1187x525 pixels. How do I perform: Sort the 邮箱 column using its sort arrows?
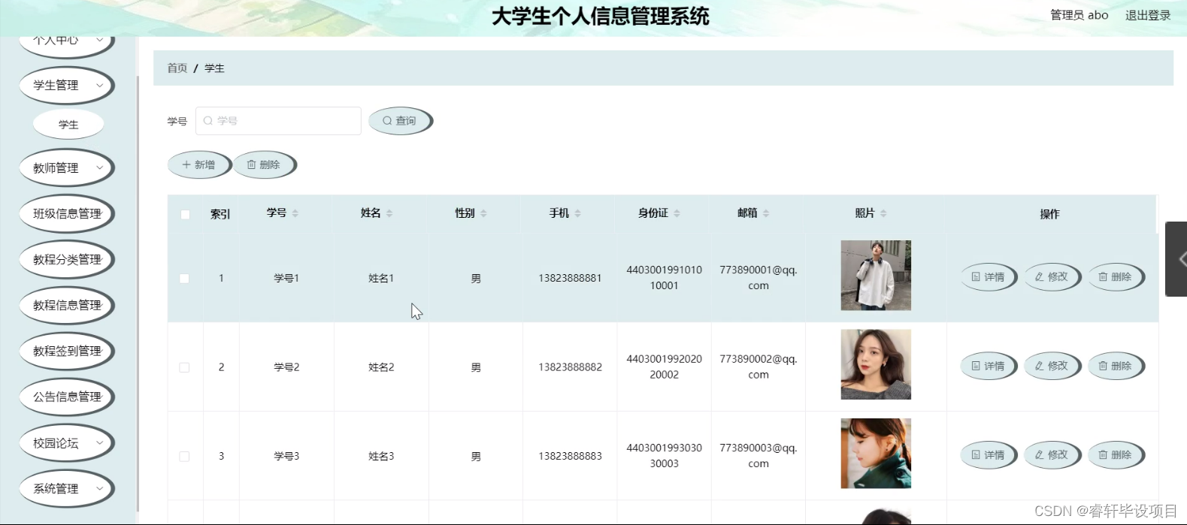click(x=766, y=213)
